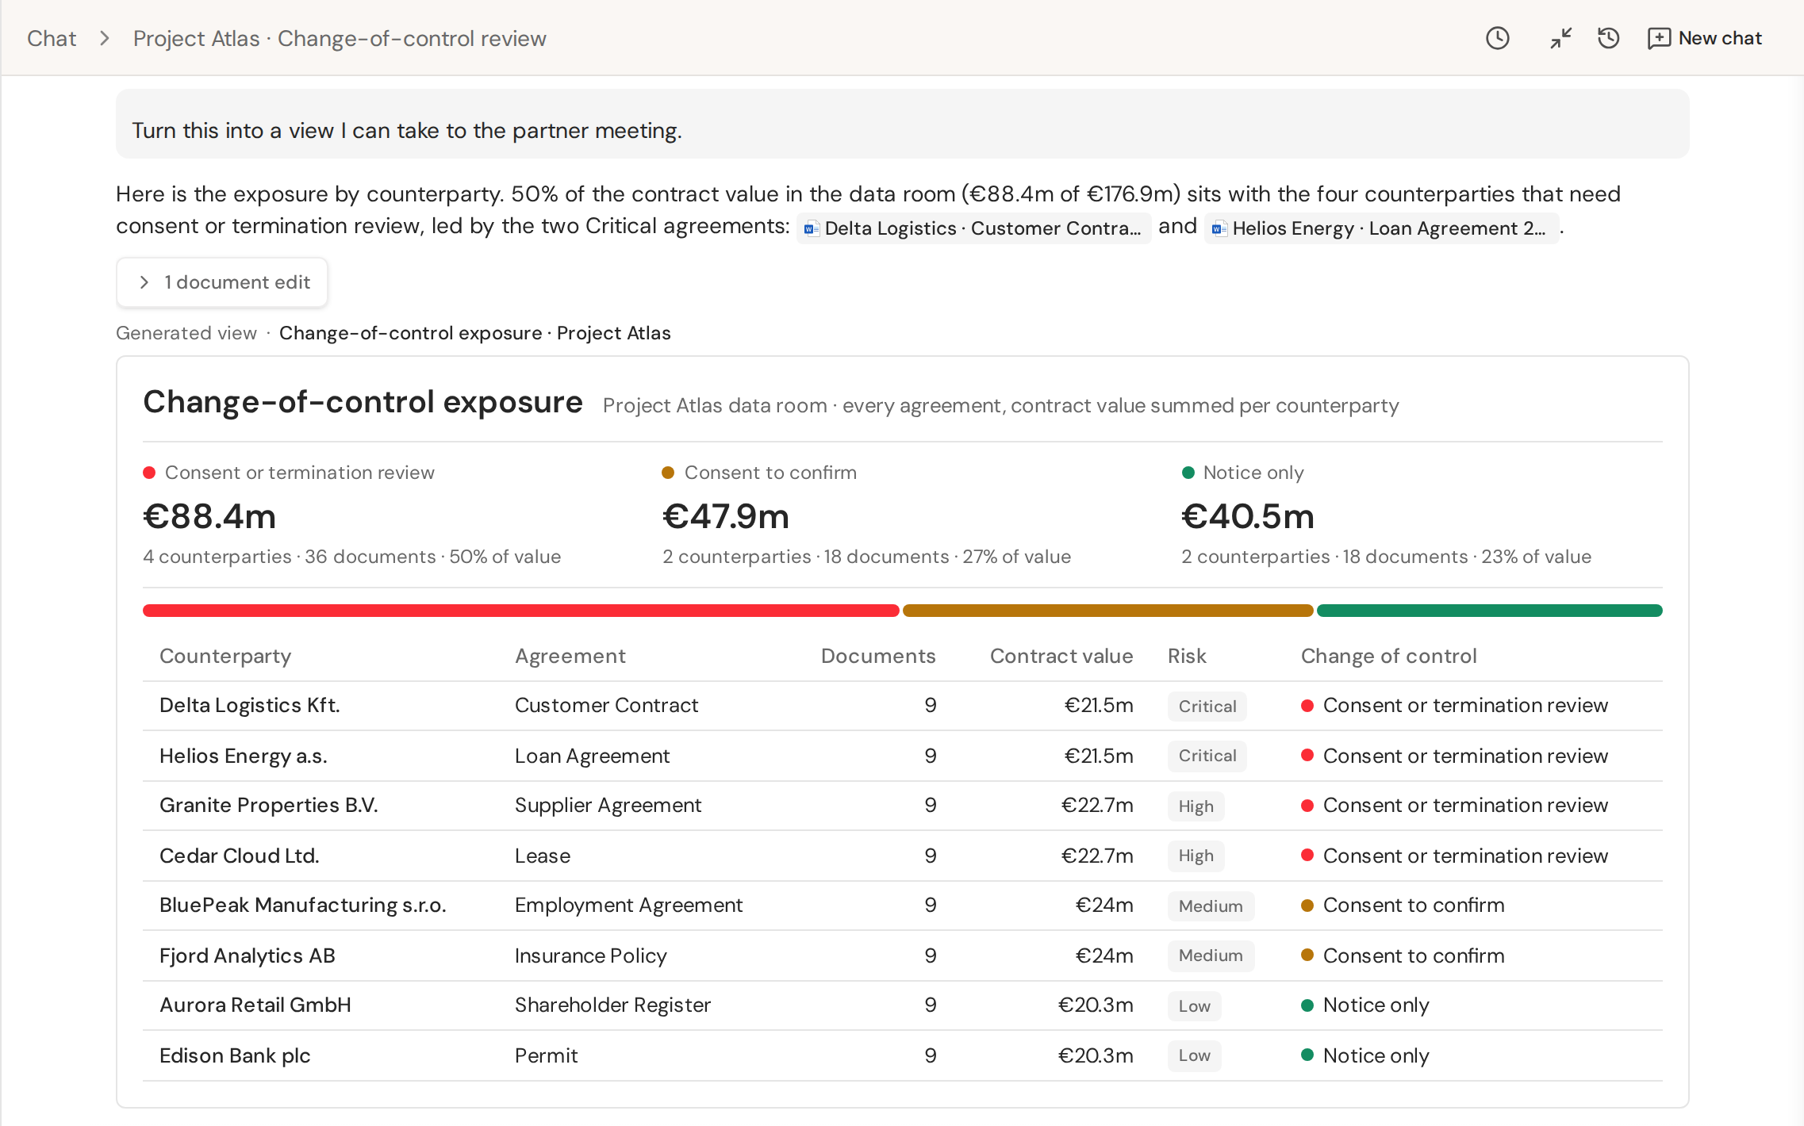Viewport: 1804px width, 1126px height.
Task: Click Employment Agreement cell
Action: pos(628,905)
